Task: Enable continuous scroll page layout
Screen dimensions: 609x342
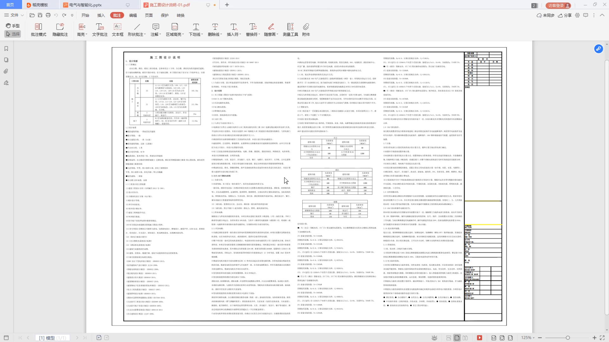Action: (x=449, y=338)
